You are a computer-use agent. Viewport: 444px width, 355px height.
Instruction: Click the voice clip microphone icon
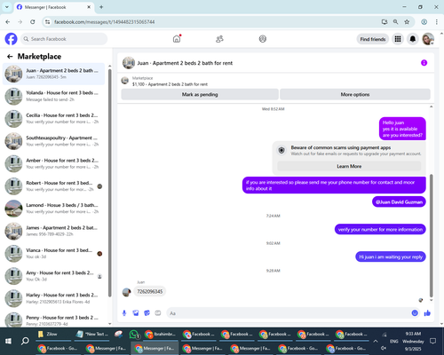click(124, 313)
